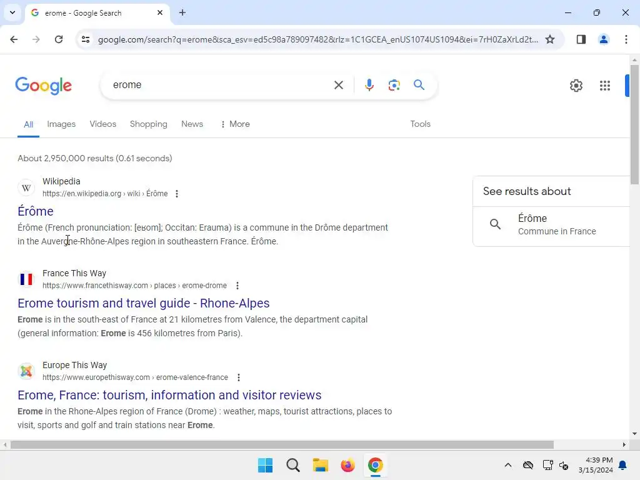Image resolution: width=640 pixels, height=480 pixels.
Task: Click the About 2,950,000 results text
Action: [95, 158]
